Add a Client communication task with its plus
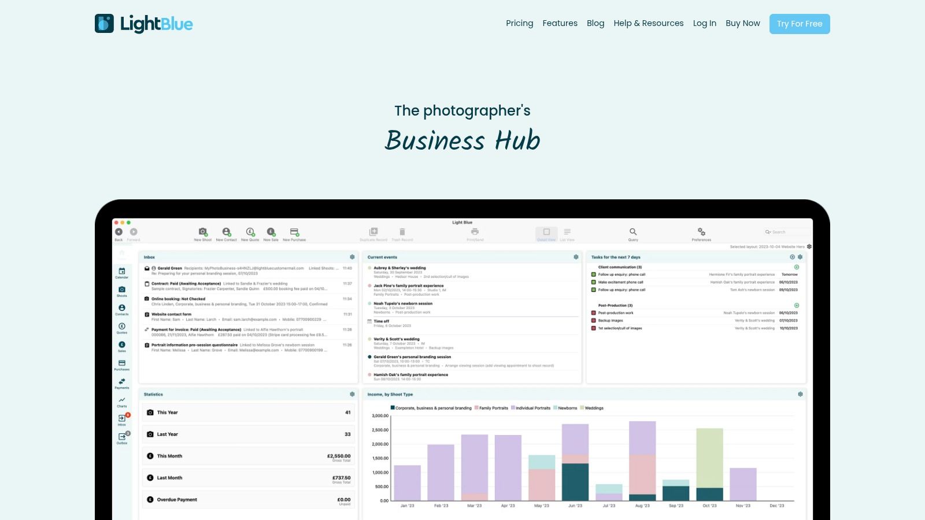Screen dimensions: 925x520 tap(797, 267)
